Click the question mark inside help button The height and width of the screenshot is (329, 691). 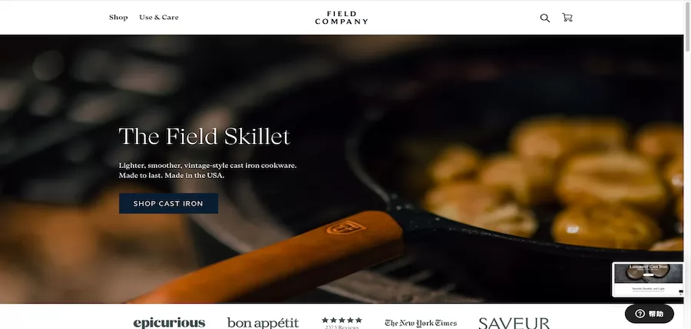(640, 314)
